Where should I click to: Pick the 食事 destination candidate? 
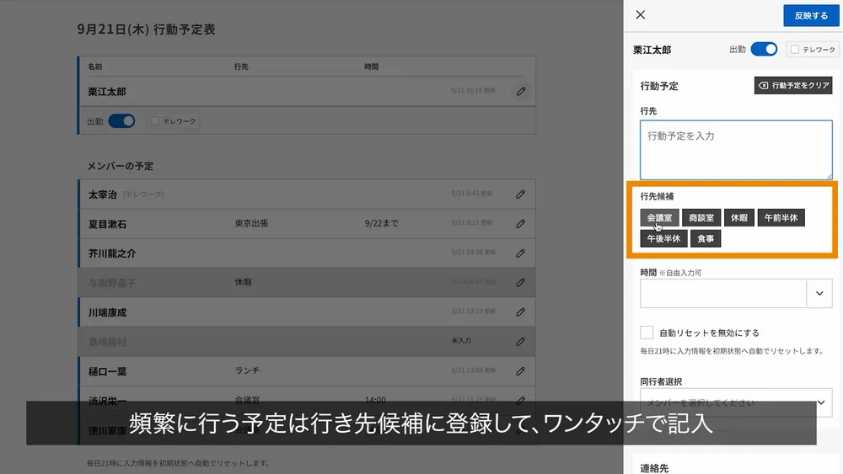click(x=706, y=239)
